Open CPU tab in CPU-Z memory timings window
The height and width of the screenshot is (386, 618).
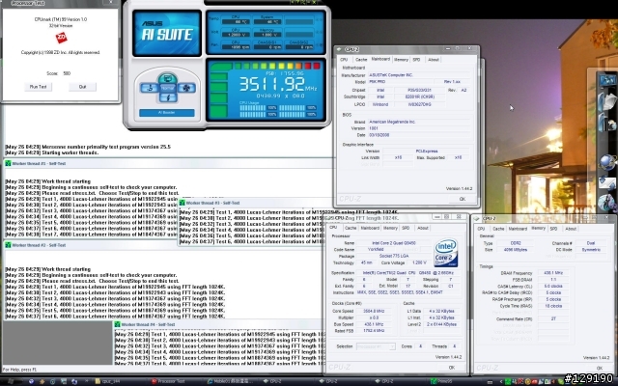[481, 229]
